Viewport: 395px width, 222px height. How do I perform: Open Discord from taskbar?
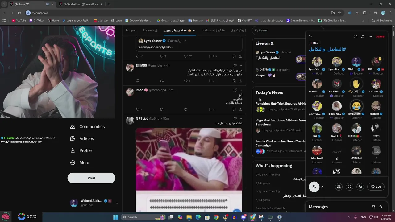coord(243,217)
